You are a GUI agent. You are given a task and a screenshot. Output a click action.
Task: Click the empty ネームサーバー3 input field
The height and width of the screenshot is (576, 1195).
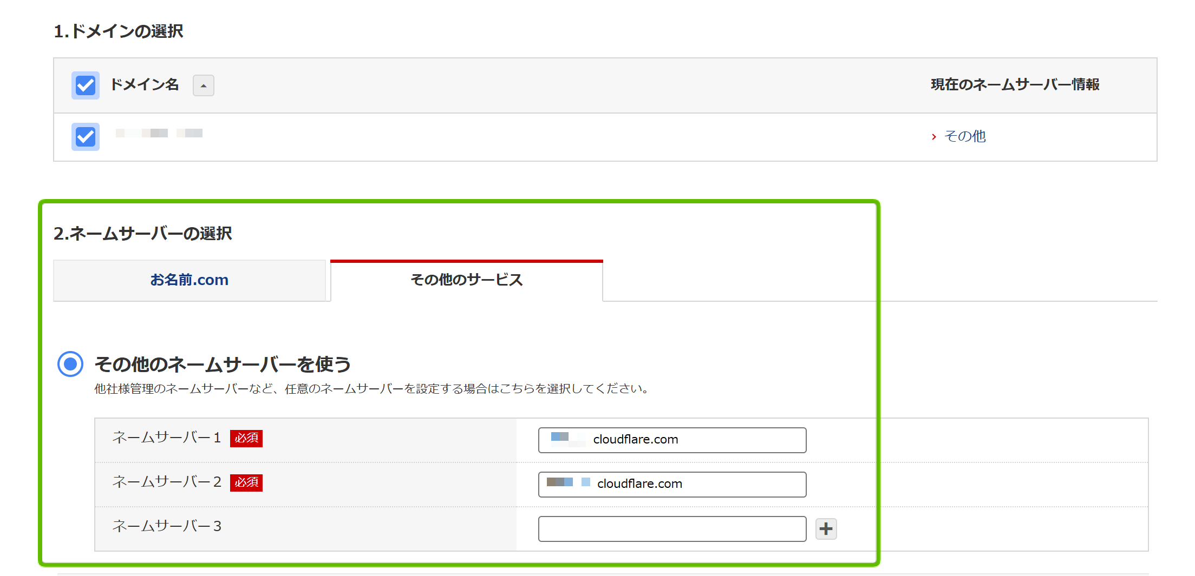coord(671,528)
